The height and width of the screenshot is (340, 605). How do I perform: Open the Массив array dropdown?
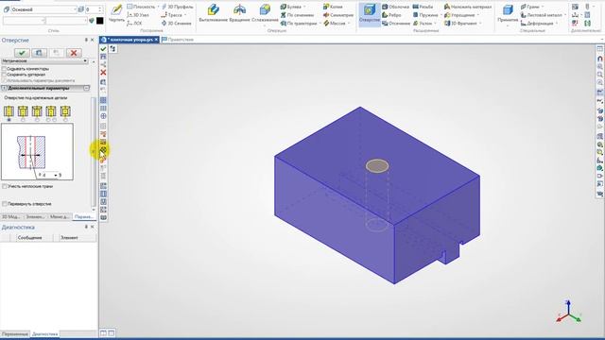pos(349,24)
